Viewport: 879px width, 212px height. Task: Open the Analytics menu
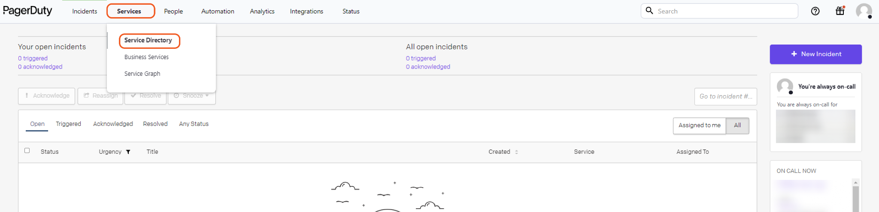point(262,12)
